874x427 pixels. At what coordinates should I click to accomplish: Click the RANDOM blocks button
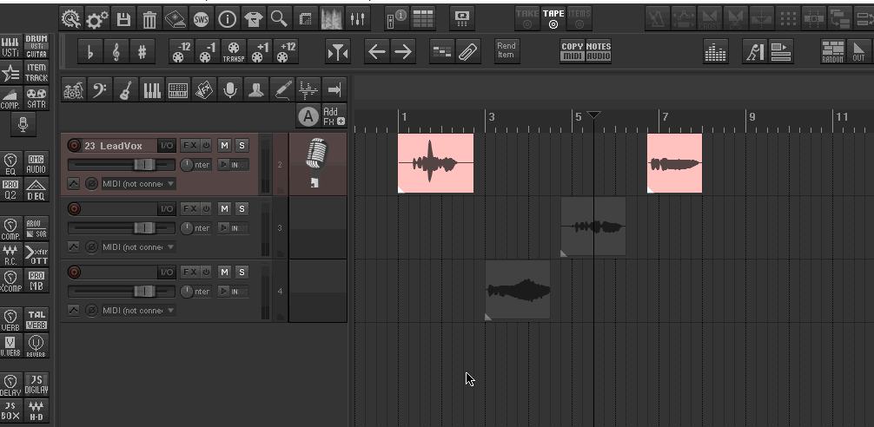pyautogui.click(x=833, y=52)
